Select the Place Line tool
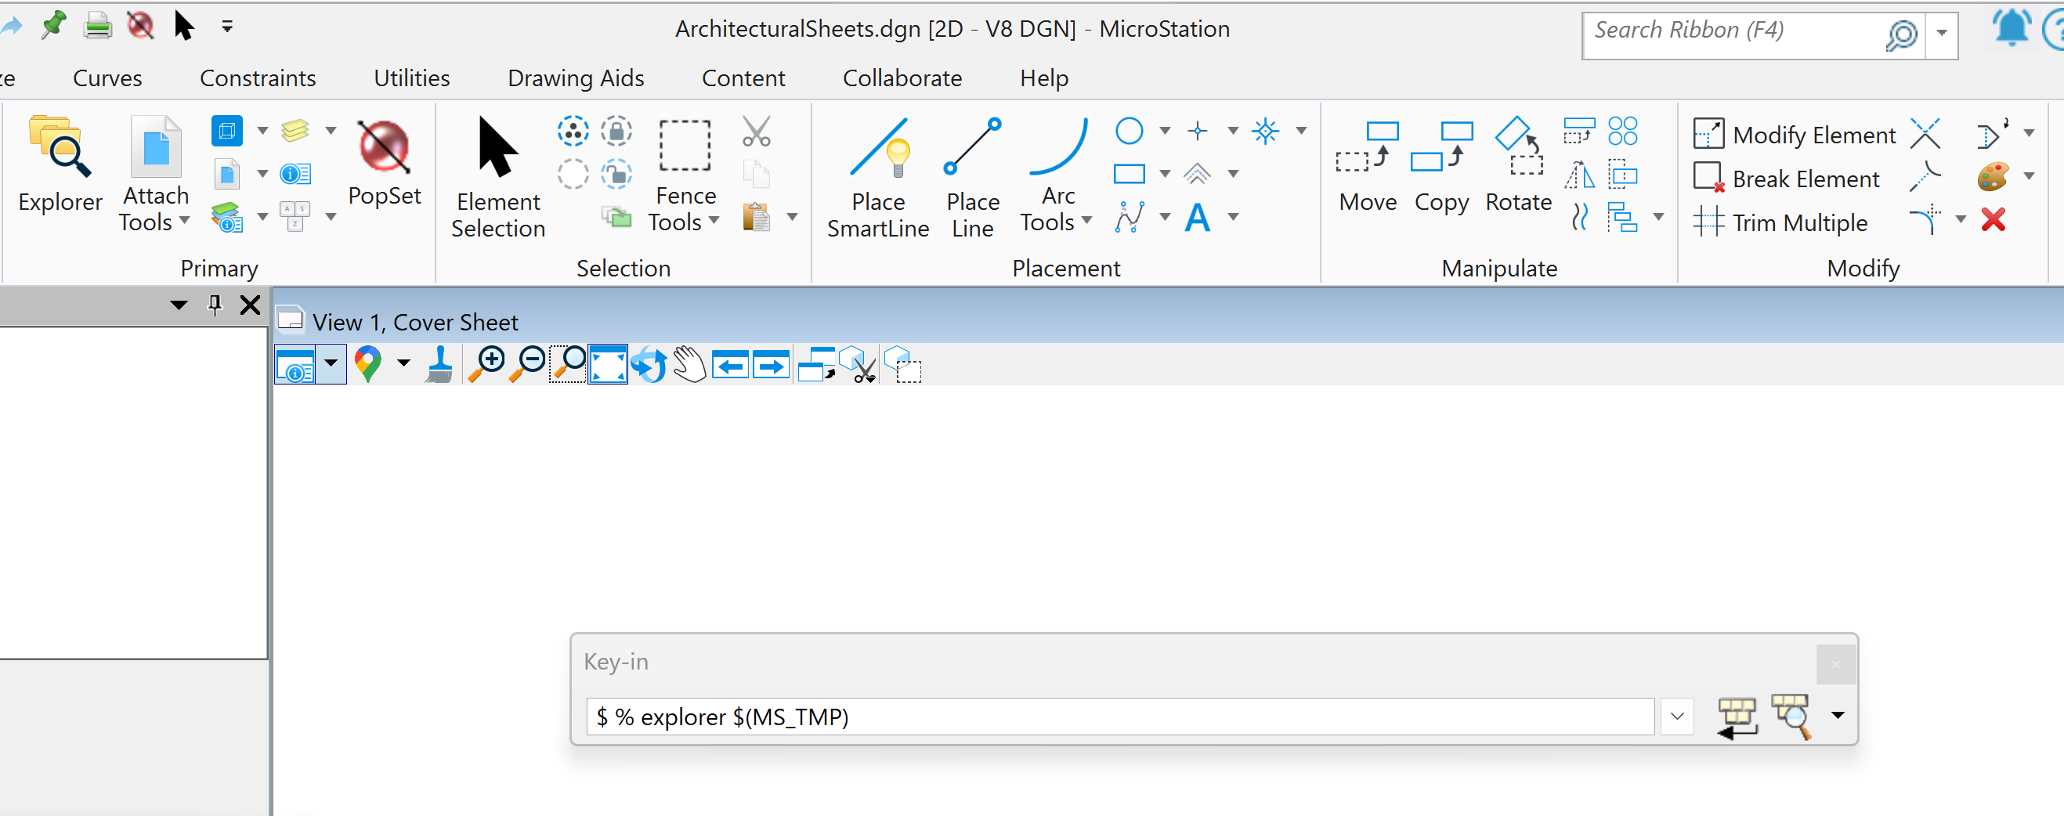The width and height of the screenshot is (2064, 816). (973, 176)
